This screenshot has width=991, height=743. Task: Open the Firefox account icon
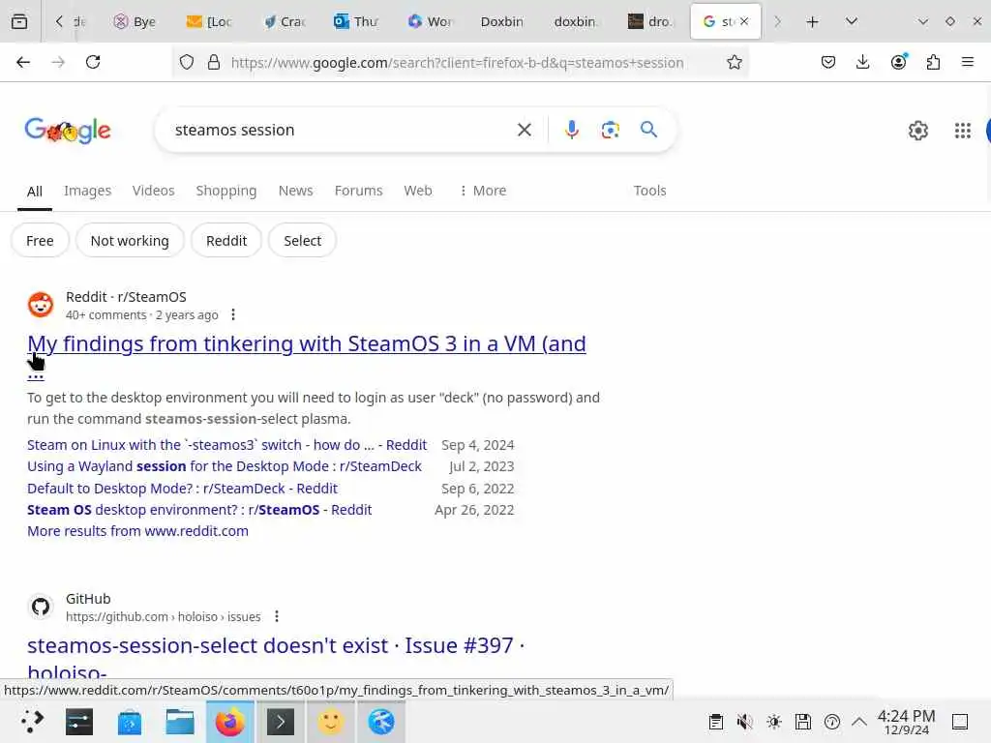click(x=898, y=61)
